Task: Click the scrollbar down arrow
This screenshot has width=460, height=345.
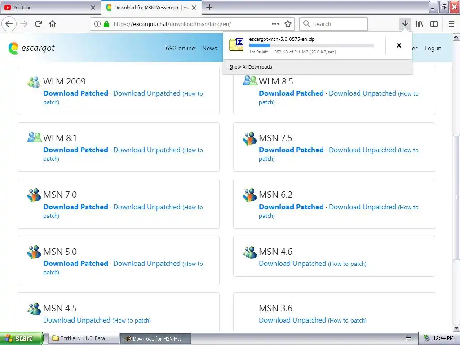Action: click(456, 327)
